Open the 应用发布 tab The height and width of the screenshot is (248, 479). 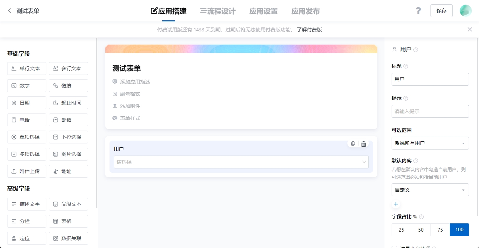coord(305,11)
